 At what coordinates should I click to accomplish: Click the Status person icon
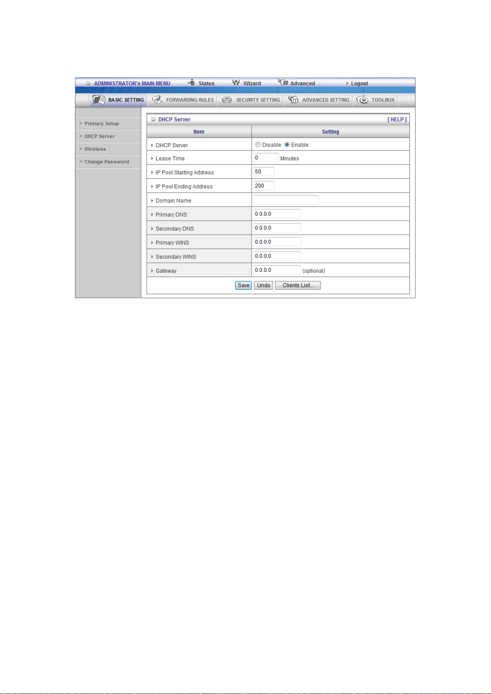[x=192, y=83]
